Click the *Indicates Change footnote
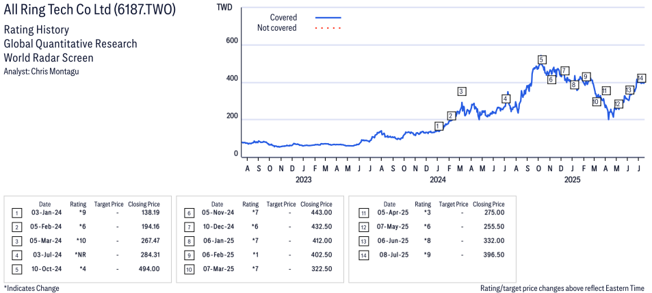The width and height of the screenshot is (652, 293). point(31,288)
